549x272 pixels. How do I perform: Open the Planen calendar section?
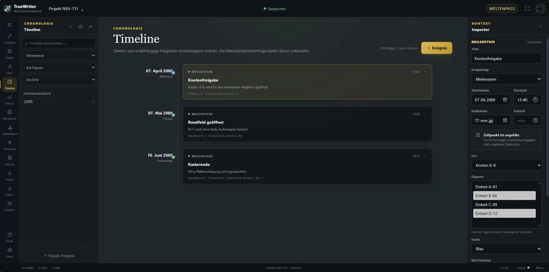10,54
